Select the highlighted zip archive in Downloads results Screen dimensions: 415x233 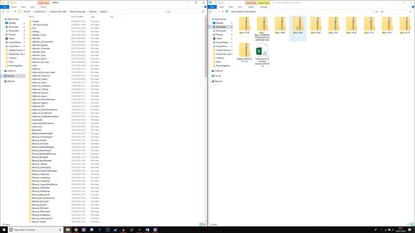click(298, 28)
